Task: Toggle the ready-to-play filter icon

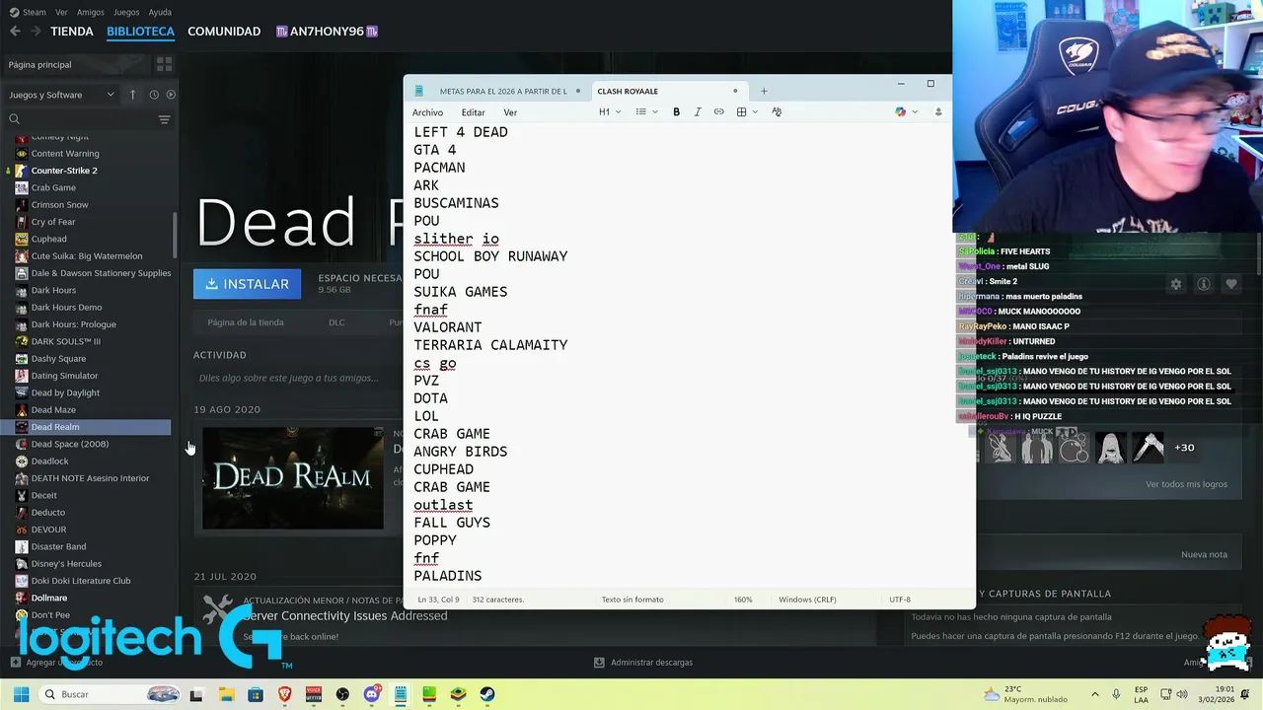Action: click(x=171, y=95)
